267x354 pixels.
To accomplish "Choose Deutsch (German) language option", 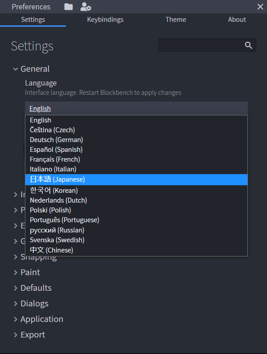I will 57,140.
